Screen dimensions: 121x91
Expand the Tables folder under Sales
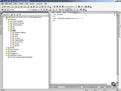point(11,34)
